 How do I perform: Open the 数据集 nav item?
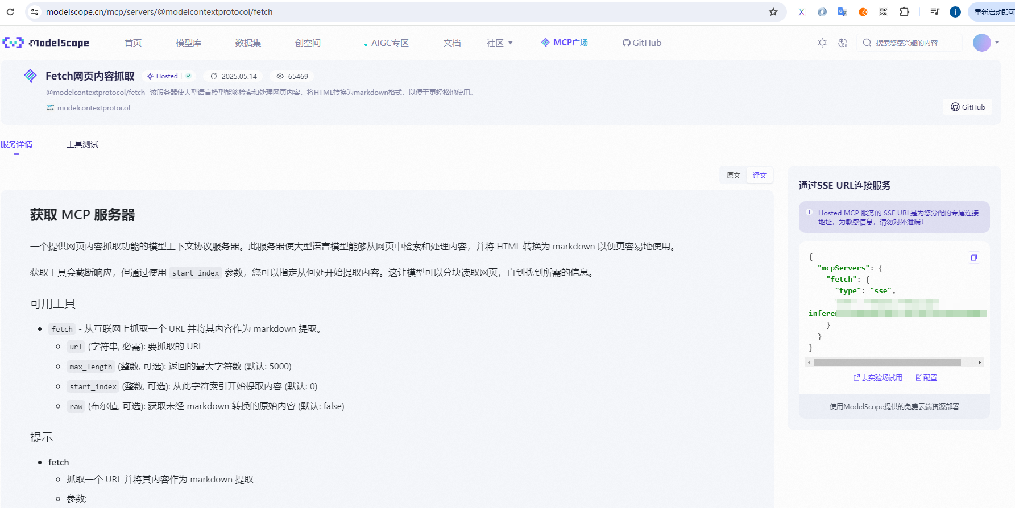point(248,43)
